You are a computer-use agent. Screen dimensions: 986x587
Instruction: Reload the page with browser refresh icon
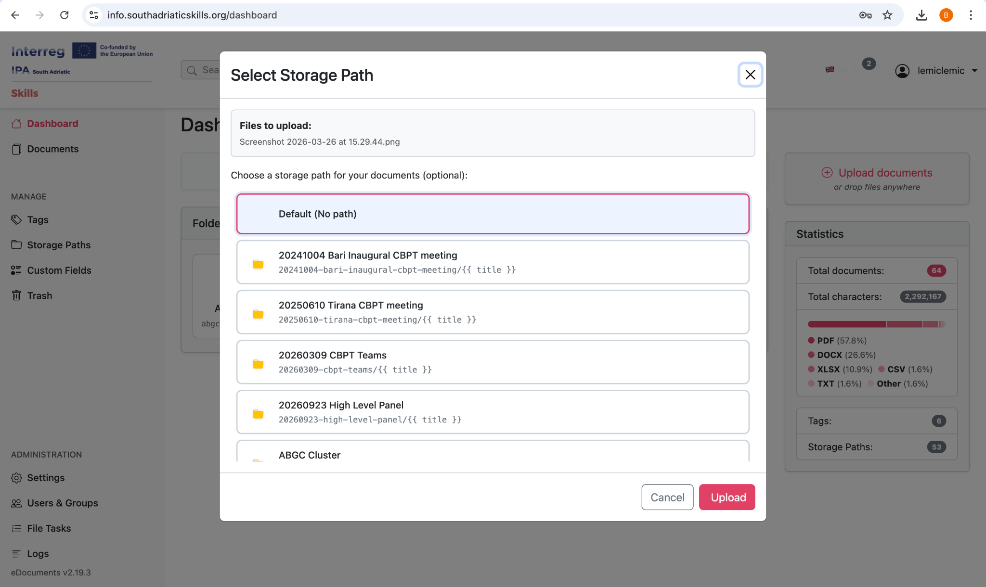(x=64, y=15)
